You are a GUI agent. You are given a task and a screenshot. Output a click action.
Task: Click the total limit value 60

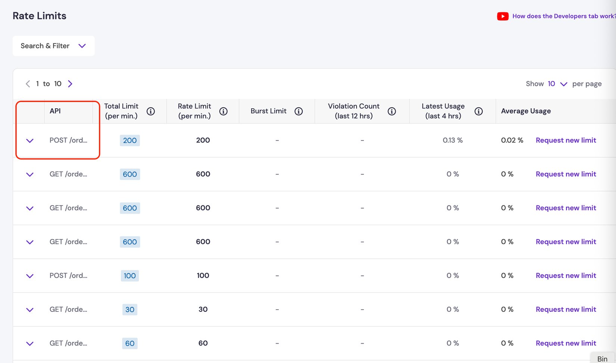pyautogui.click(x=130, y=343)
